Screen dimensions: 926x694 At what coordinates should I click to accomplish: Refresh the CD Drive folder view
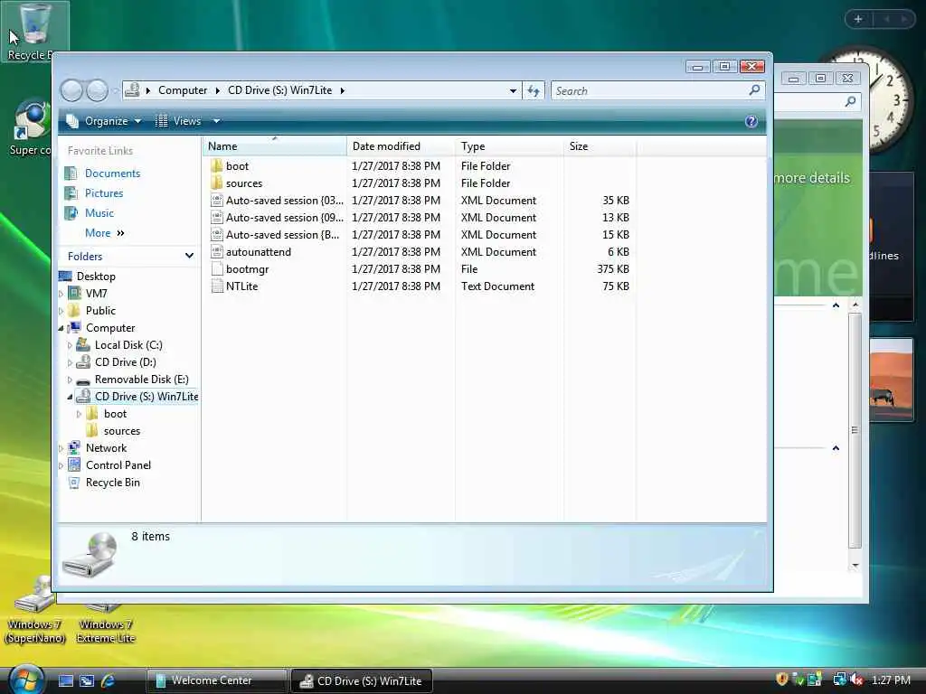pyautogui.click(x=534, y=90)
